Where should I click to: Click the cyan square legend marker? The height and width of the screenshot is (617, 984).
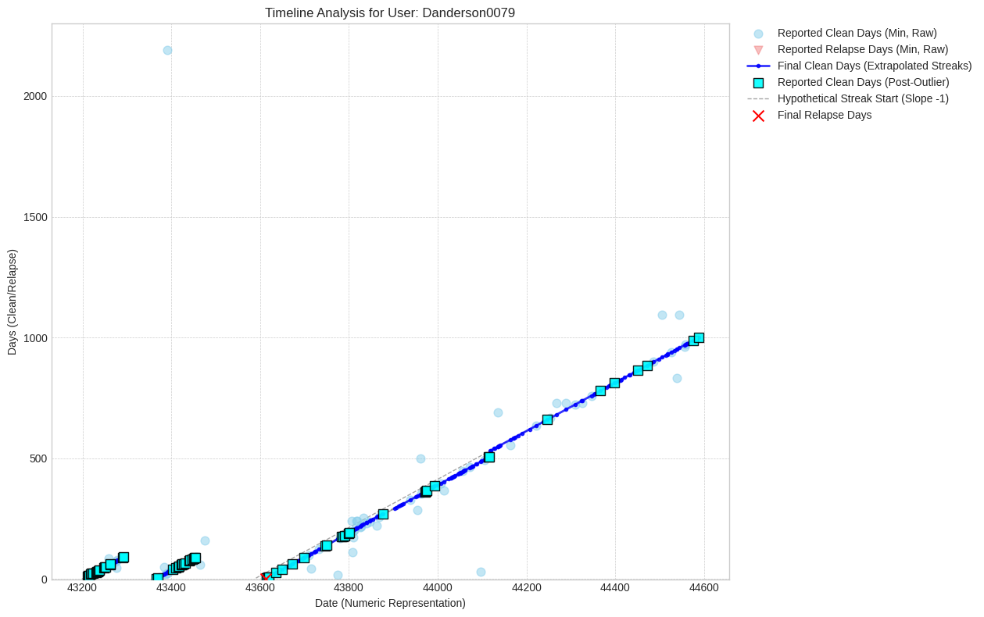[758, 83]
